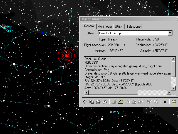Select the M15 cluster on the chart
This screenshot has height=134, width=178.
pyautogui.click(x=111, y=112)
